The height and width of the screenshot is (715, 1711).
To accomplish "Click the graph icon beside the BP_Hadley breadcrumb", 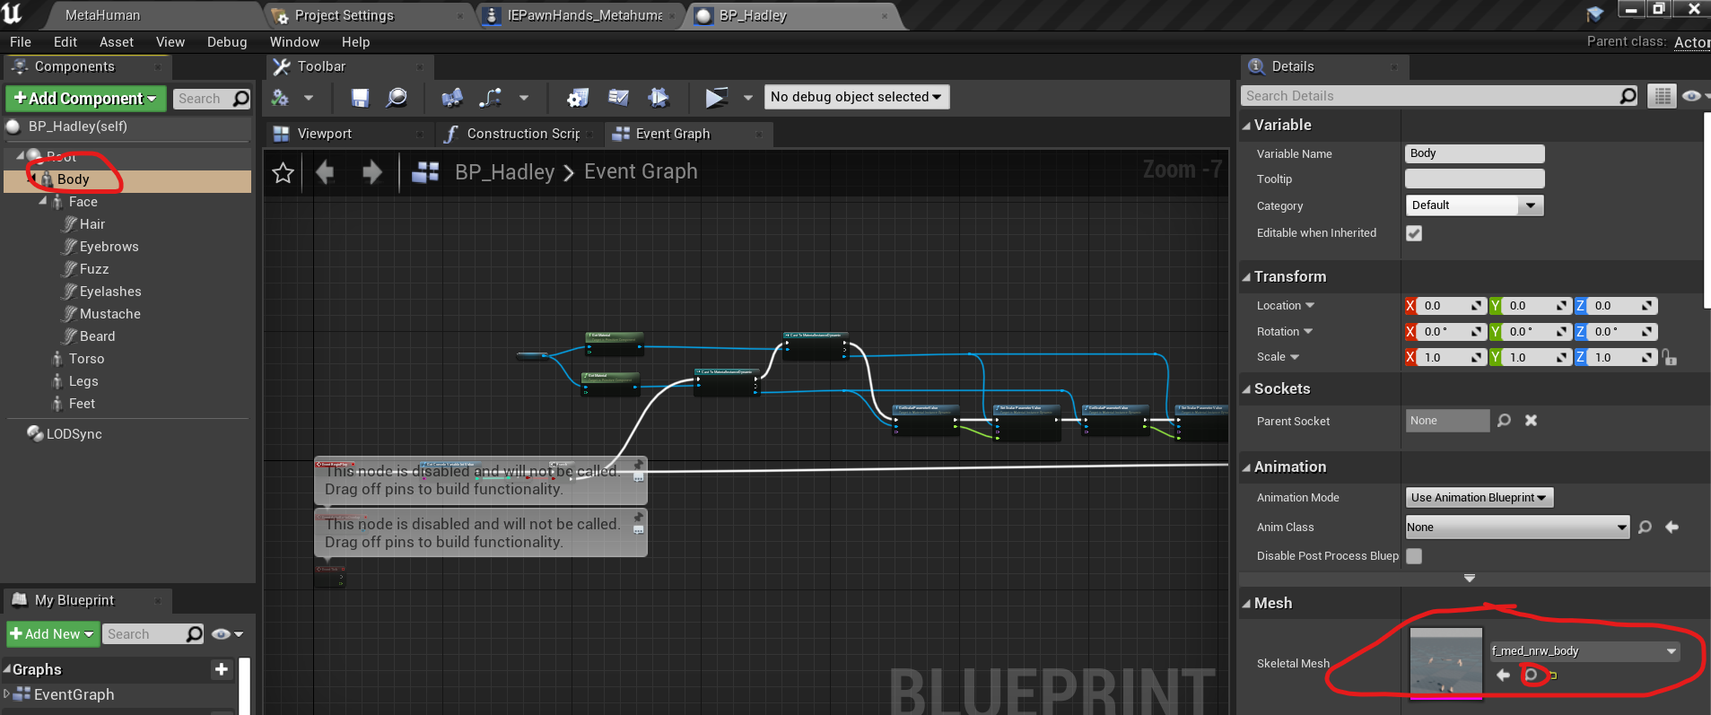I will 425,172.
